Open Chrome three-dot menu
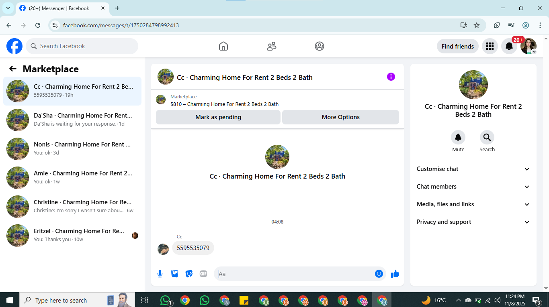 tap(540, 25)
